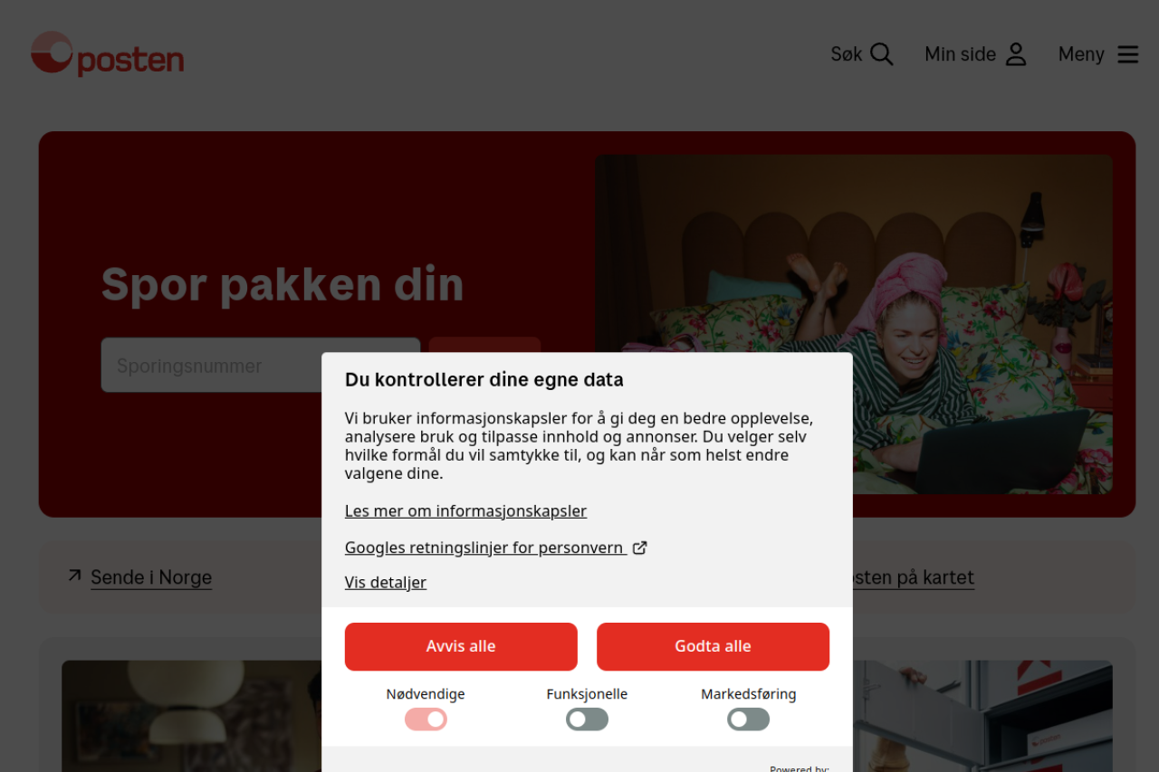Enable the Markedsføring cookies switch

pos(748,720)
